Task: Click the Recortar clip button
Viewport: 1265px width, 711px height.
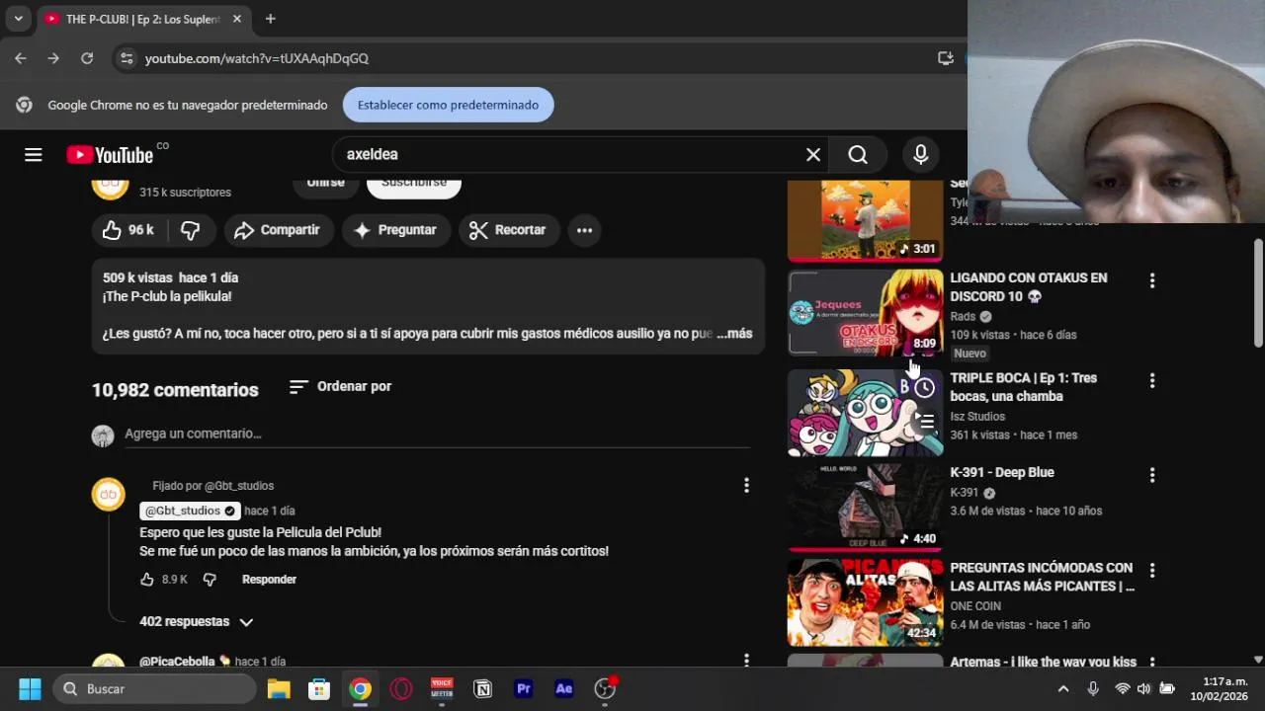Action: [x=508, y=230]
